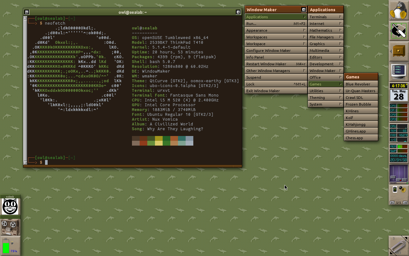
Task: Open KMahjongg
Action: tap(361, 124)
